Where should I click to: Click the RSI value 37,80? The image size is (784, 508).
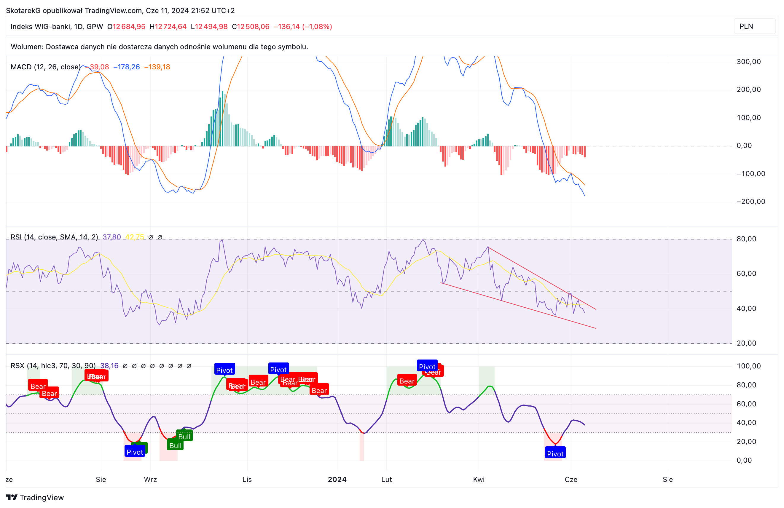pyautogui.click(x=112, y=237)
